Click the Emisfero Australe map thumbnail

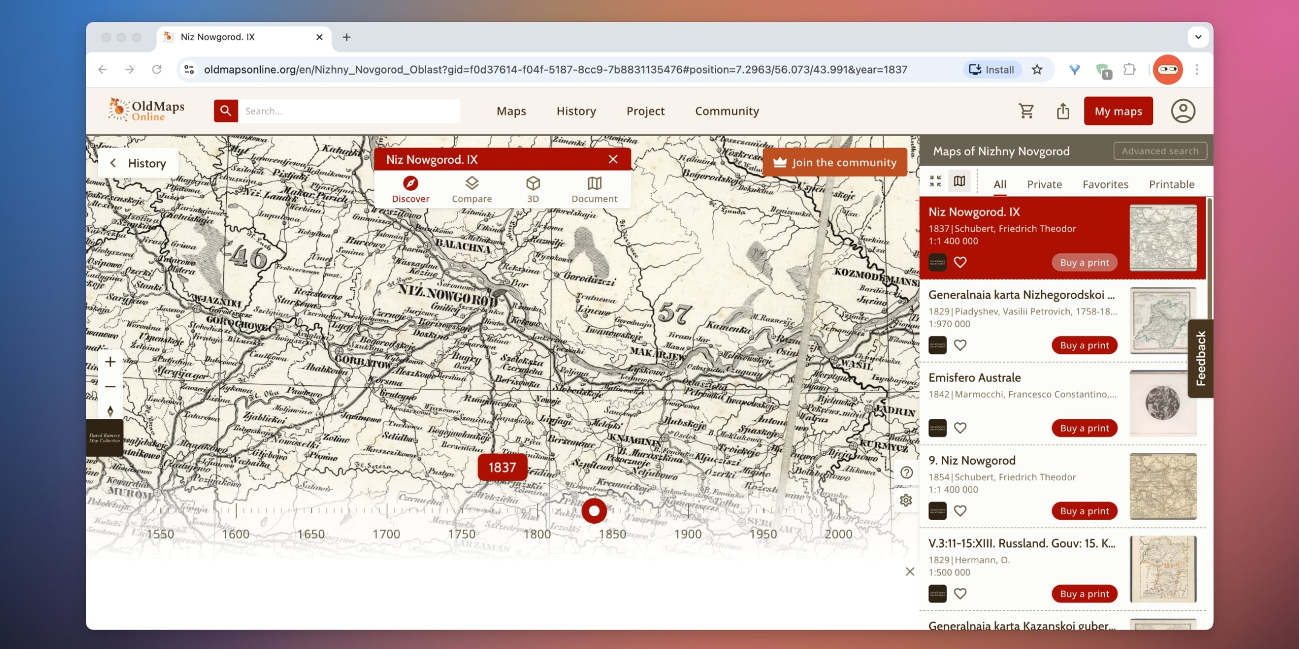click(x=1164, y=402)
